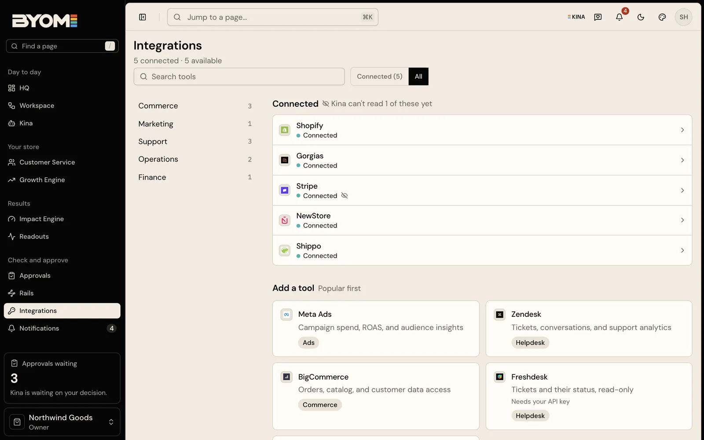Open the notifications bell in the header
Screen dimensions: 704x440
(x=619, y=17)
